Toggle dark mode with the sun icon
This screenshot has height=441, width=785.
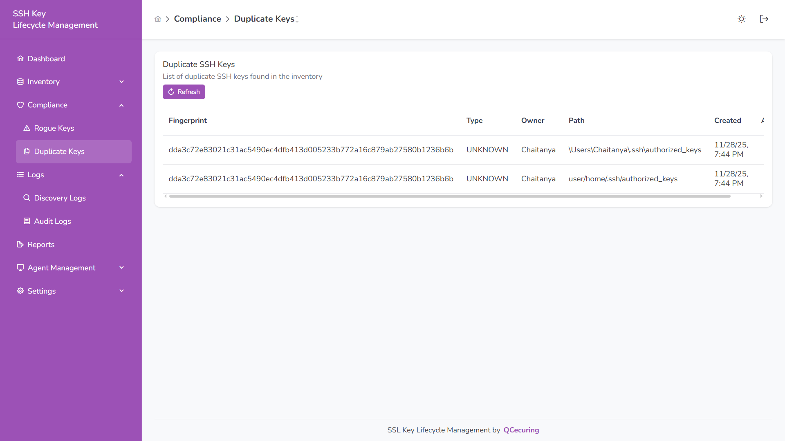[x=741, y=19]
